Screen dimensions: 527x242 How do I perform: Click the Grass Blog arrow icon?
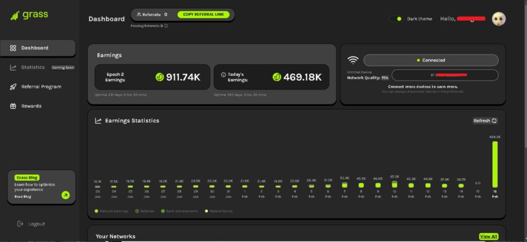[65, 195]
